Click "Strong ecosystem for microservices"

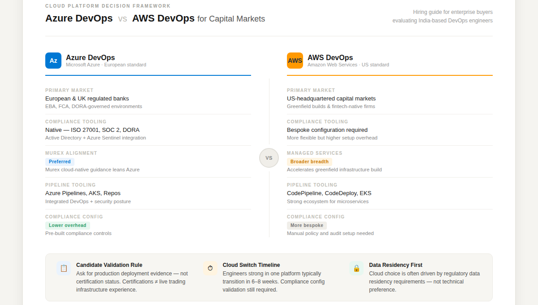(328, 201)
